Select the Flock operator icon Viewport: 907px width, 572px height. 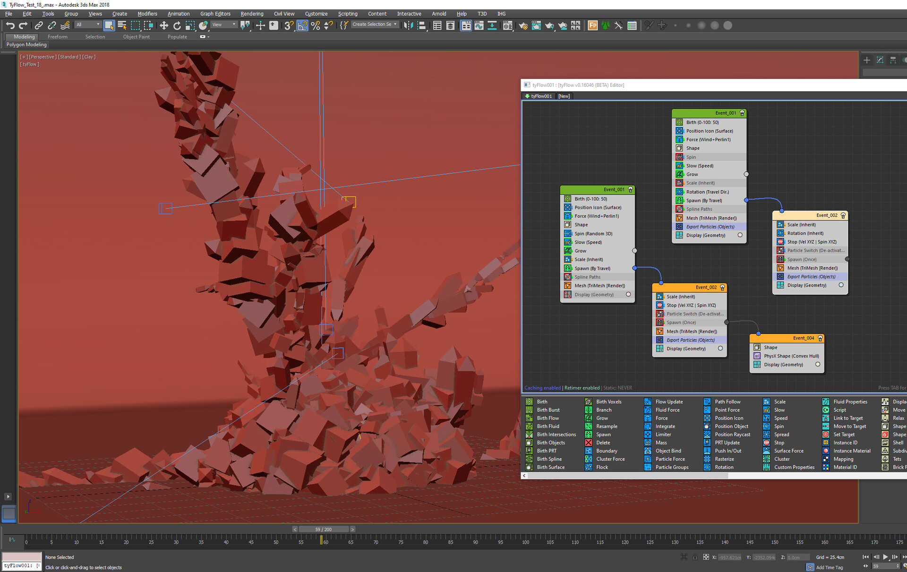pyautogui.click(x=589, y=467)
